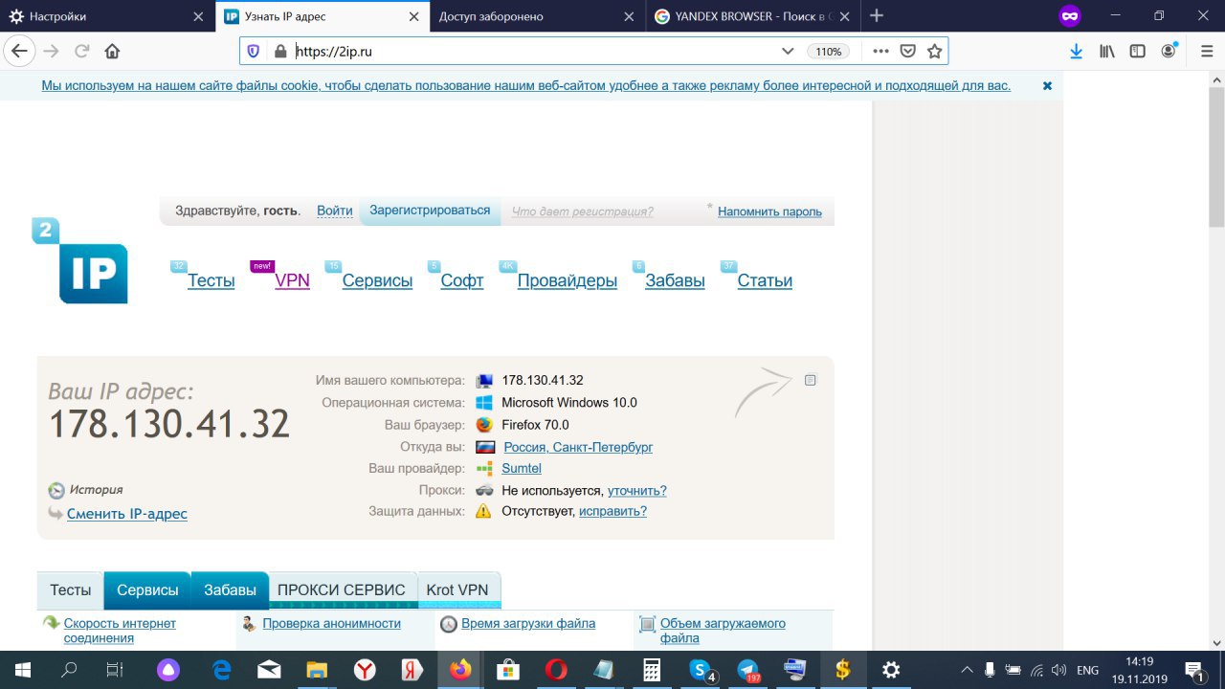Viewport: 1225px width, 689px height.
Task: Click the Войти login link
Action: click(335, 211)
